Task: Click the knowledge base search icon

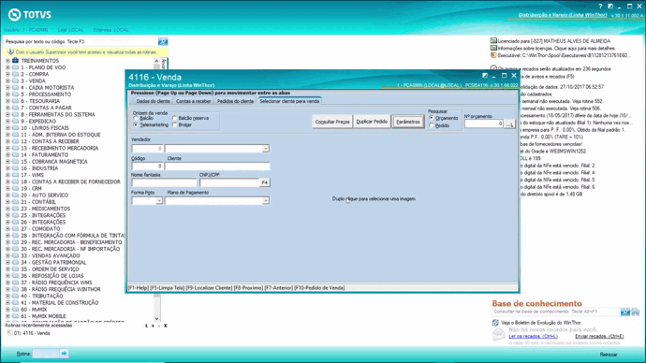Action: [x=625, y=312]
